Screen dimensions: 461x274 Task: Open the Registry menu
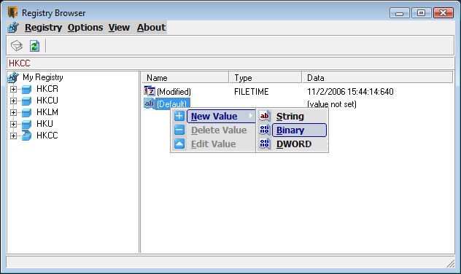[x=43, y=27]
